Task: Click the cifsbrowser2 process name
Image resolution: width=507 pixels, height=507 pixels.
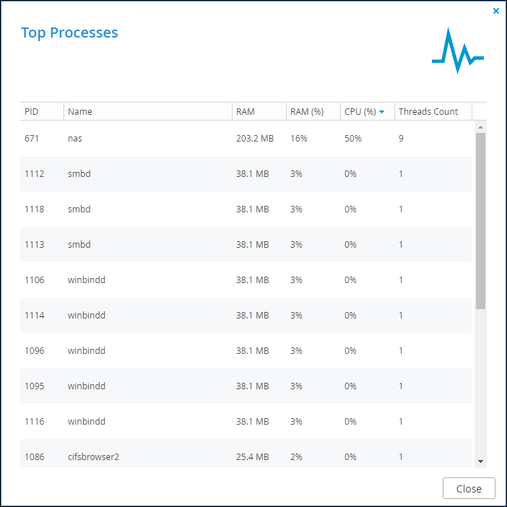Action: [x=93, y=457]
